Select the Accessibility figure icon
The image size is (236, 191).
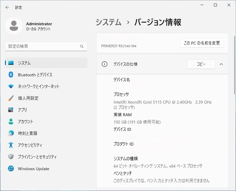click(x=11, y=145)
